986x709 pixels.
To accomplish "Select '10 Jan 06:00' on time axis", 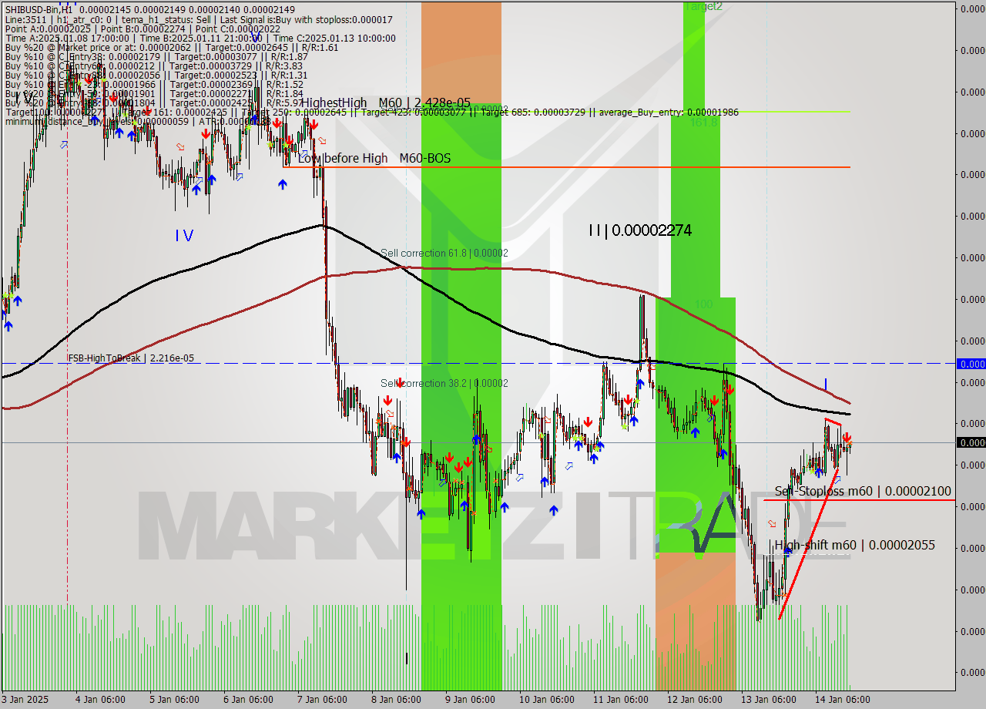I will coord(546,699).
